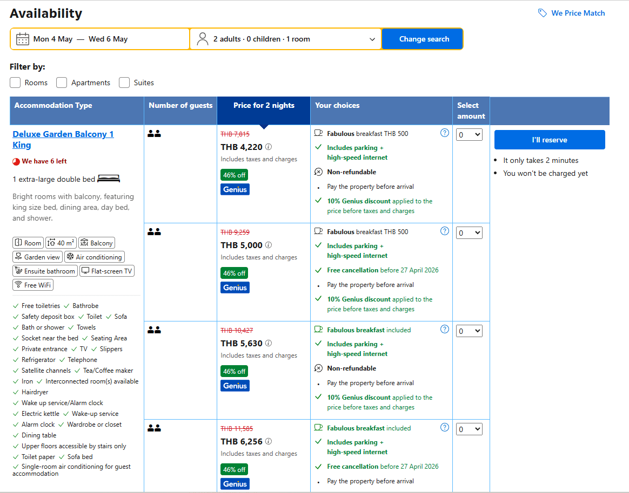
Task: Open the amount selector for the THB 5,630 option
Action: [x=470, y=331]
